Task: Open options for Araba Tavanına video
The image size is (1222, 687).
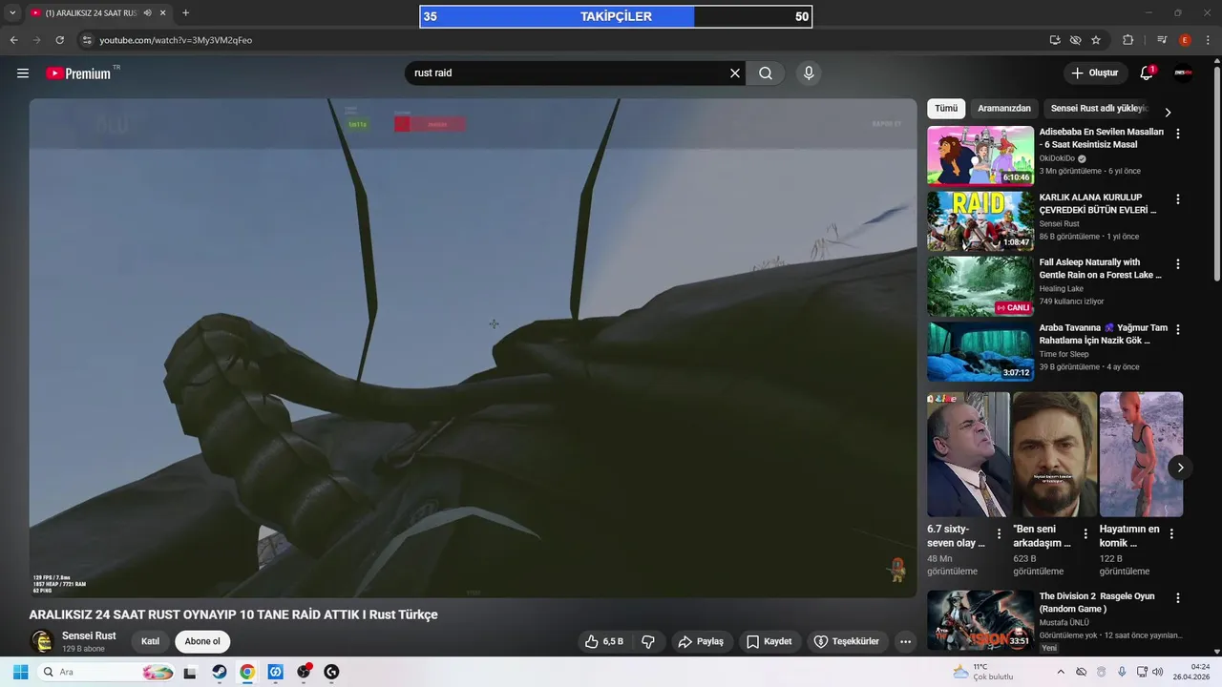Action: click(1178, 330)
